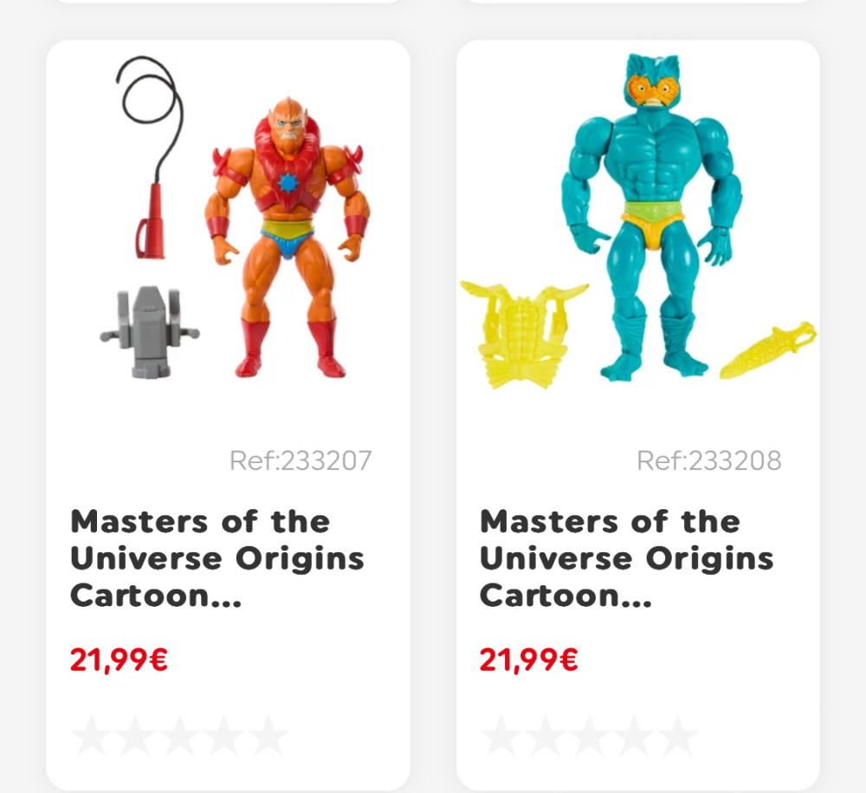The height and width of the screenshot is (793, 866).
Task: Click the Ref:233208 reference label
Action: 709,461
